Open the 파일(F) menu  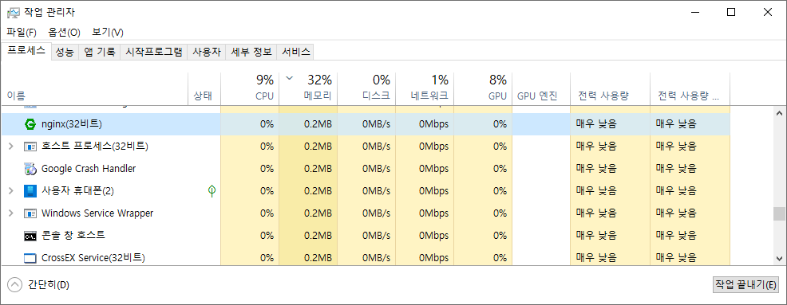coord(22,33)
